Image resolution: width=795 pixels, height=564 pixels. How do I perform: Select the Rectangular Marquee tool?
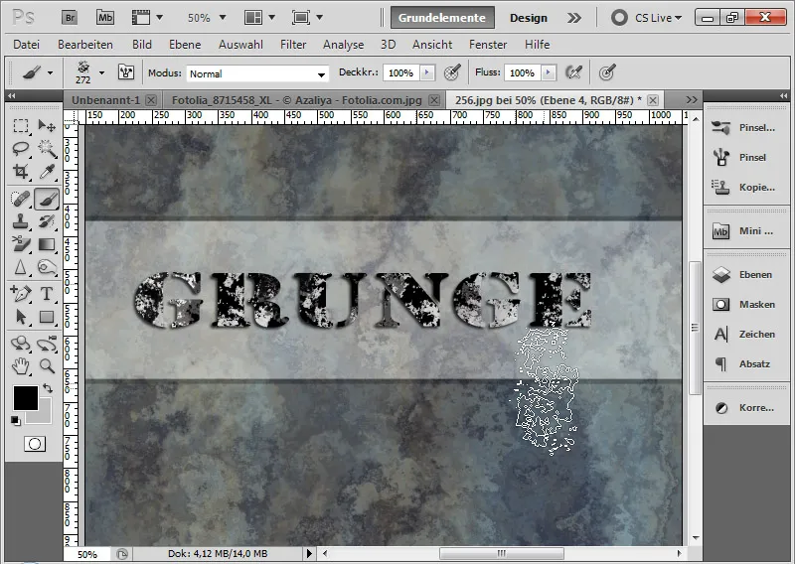click(x=20, y=126)
